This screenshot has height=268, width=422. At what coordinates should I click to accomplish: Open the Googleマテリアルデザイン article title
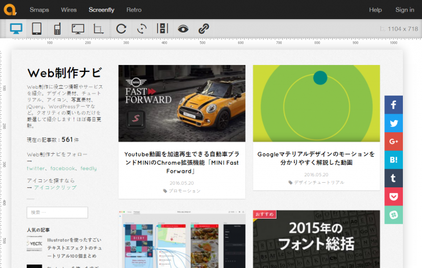(316, 158)
